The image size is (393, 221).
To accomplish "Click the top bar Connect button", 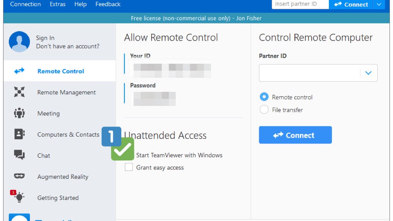I will [x=351, y=4].
